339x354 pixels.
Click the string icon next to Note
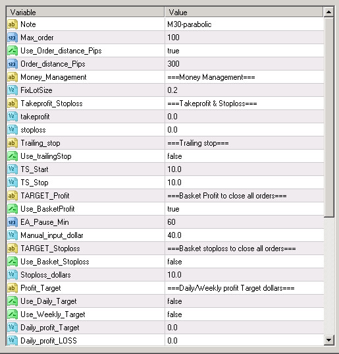click(12, 24)
